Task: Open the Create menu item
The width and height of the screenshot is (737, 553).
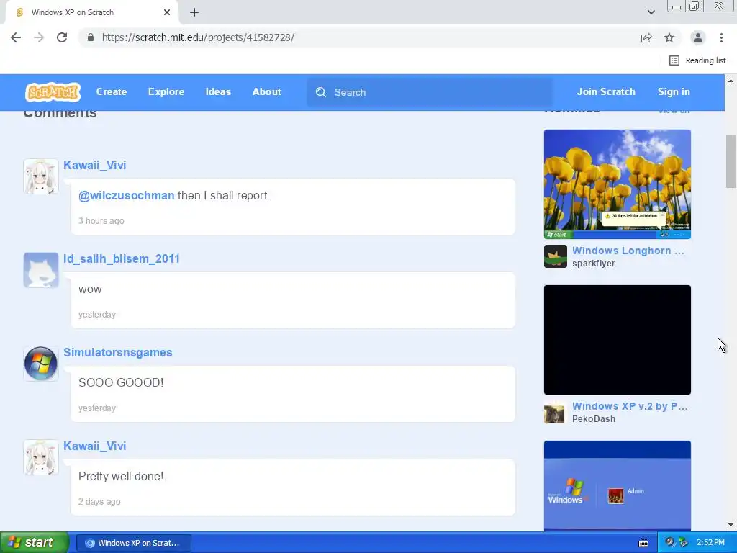Action: coord(112,92)
